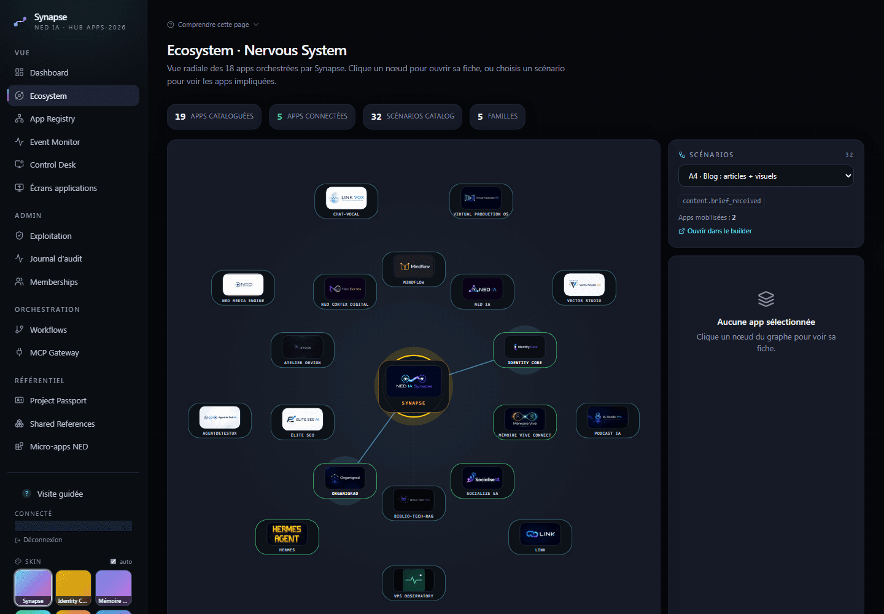Apply the Identity C... skin swatch
884x614 pixels.
(x=73, y=588)
